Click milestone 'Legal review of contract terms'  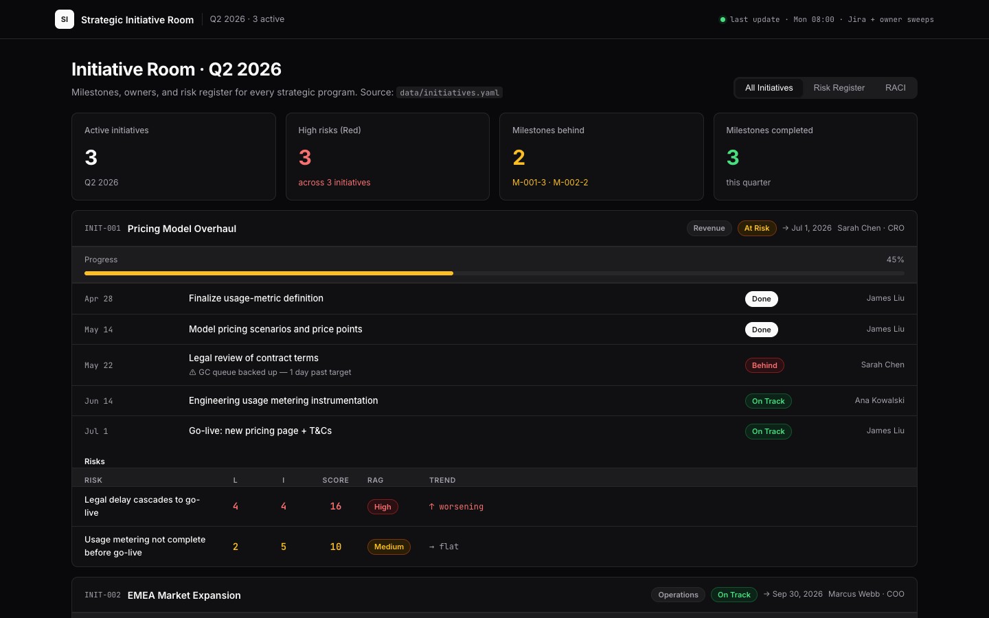(253, 358)
